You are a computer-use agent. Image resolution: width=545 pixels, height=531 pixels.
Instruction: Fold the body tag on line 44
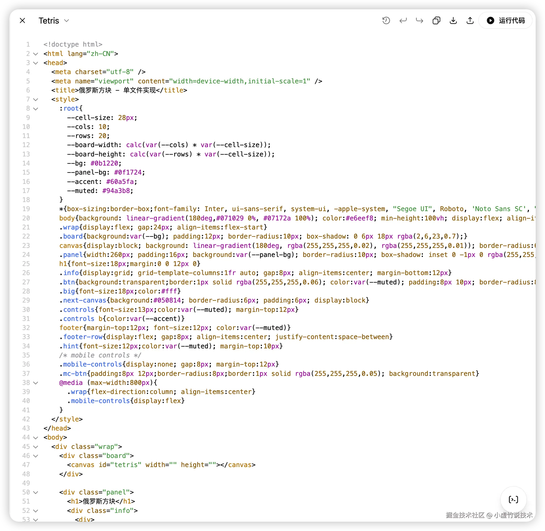[36, 437]
